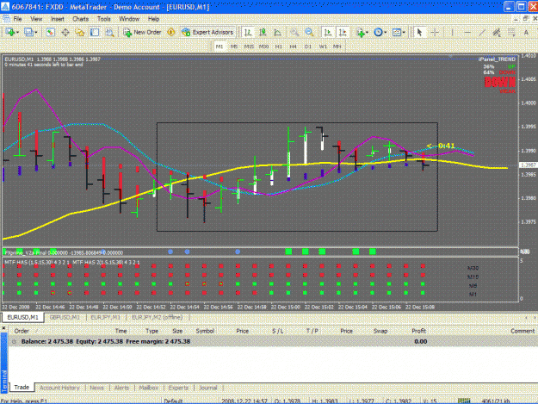Switch to MN timeframe

337,47
